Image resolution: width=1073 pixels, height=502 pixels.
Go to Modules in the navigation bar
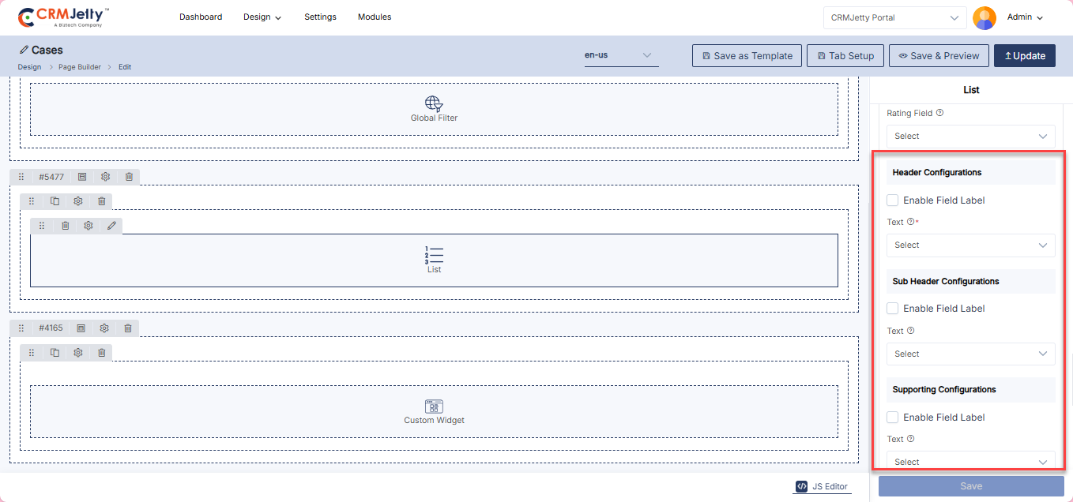pos(375,17)
